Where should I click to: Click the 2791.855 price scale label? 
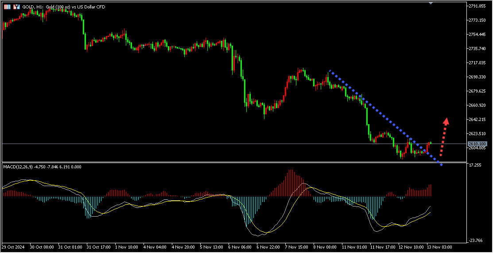[478, 6]
